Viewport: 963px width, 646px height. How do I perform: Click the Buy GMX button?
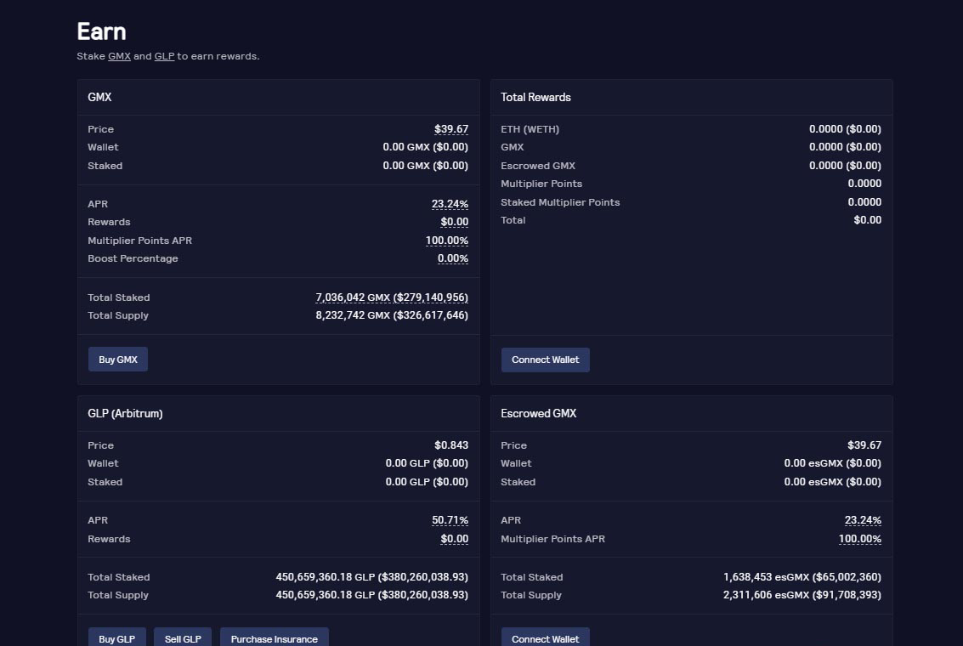[x=118, y=360]
